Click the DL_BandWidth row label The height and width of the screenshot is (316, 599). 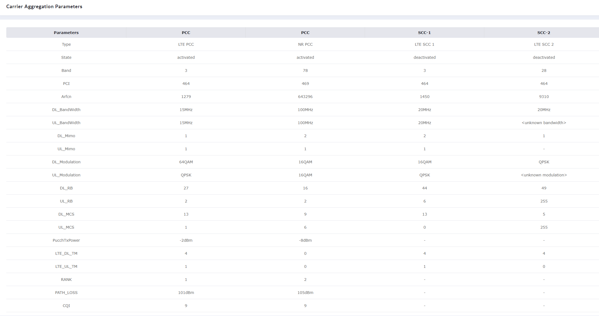point(66,110)
